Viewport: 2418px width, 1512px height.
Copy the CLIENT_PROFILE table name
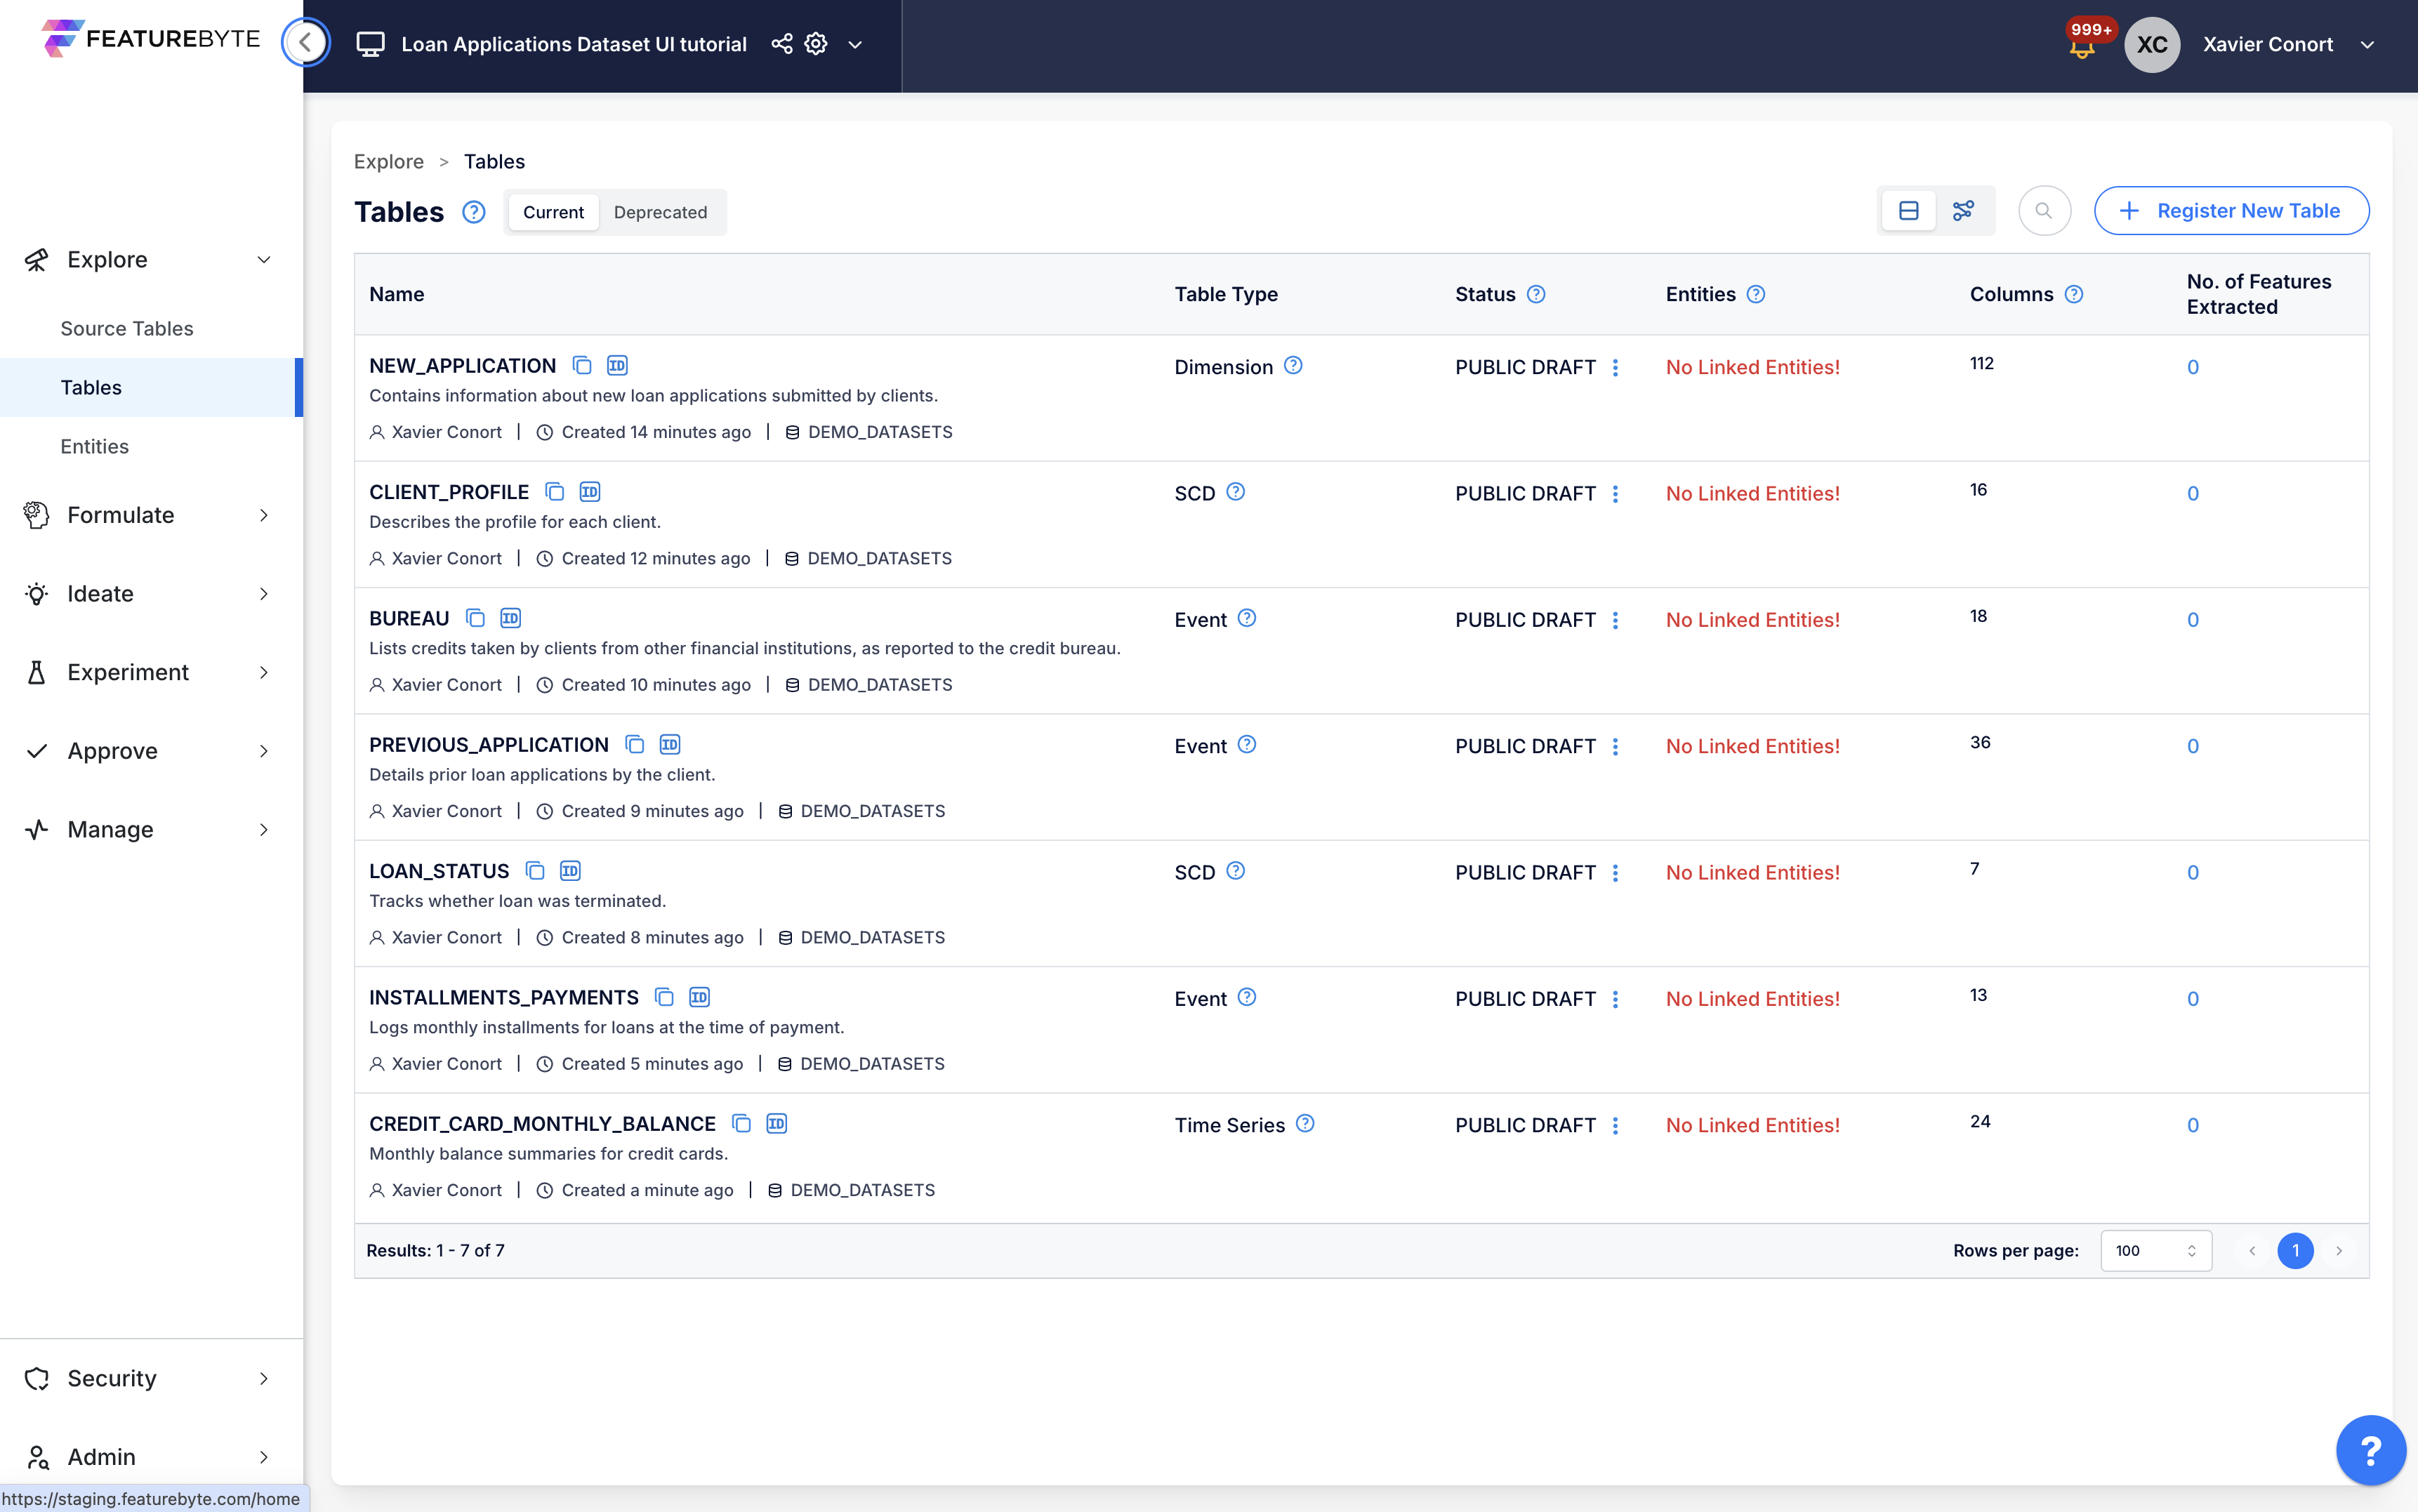[x=555, y=492]
